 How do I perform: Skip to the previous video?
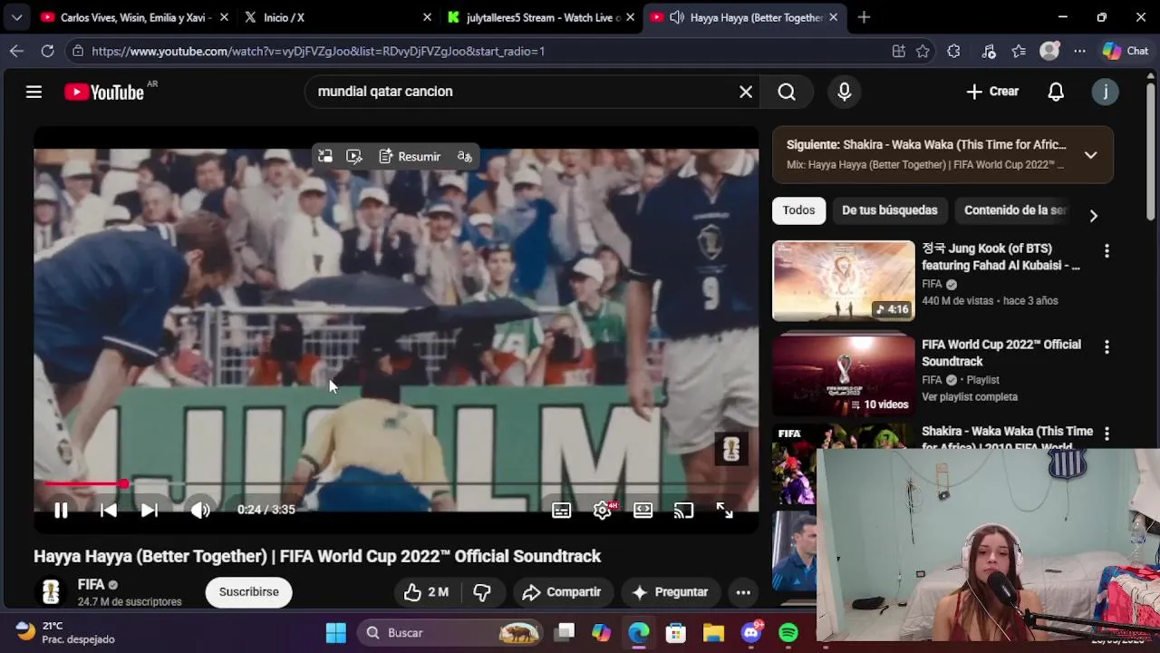click(x=108, y=510)
